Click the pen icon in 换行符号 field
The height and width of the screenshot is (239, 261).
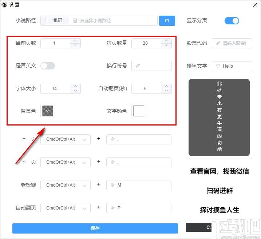coord(138,66)
